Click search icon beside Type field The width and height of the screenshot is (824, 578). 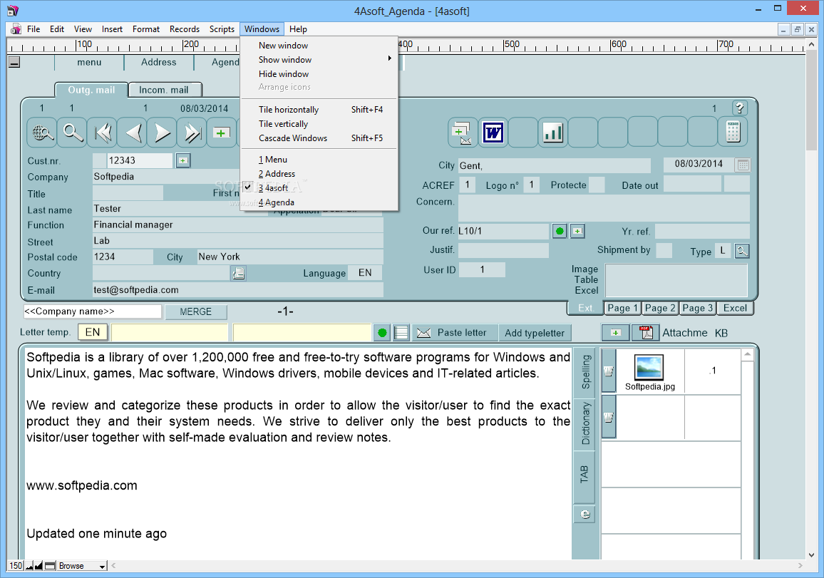point(742,251)
